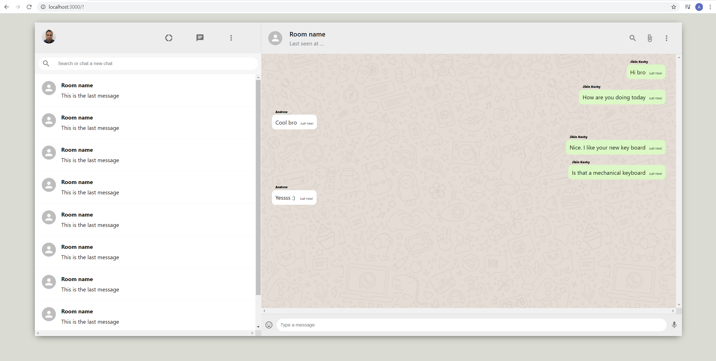
Task: Open the sidebar three-dot options menu
Action: point(231,38)
